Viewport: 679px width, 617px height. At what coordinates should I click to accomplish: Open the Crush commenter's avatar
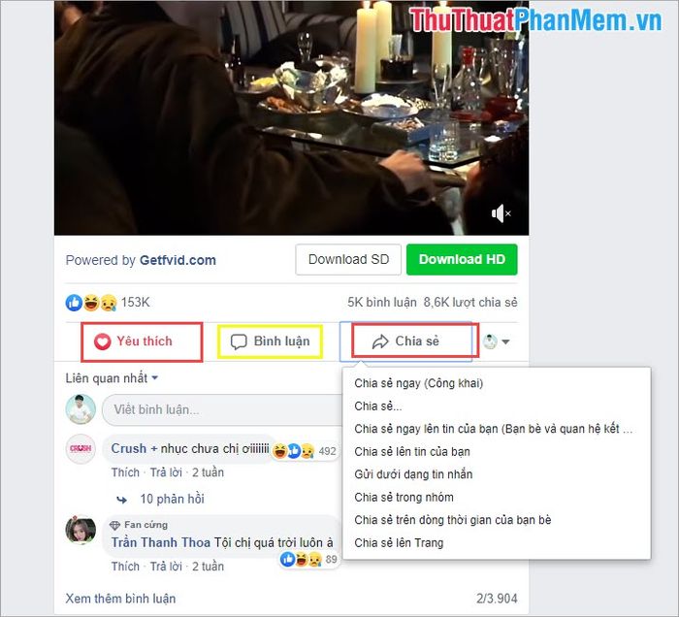coord(81,448)
